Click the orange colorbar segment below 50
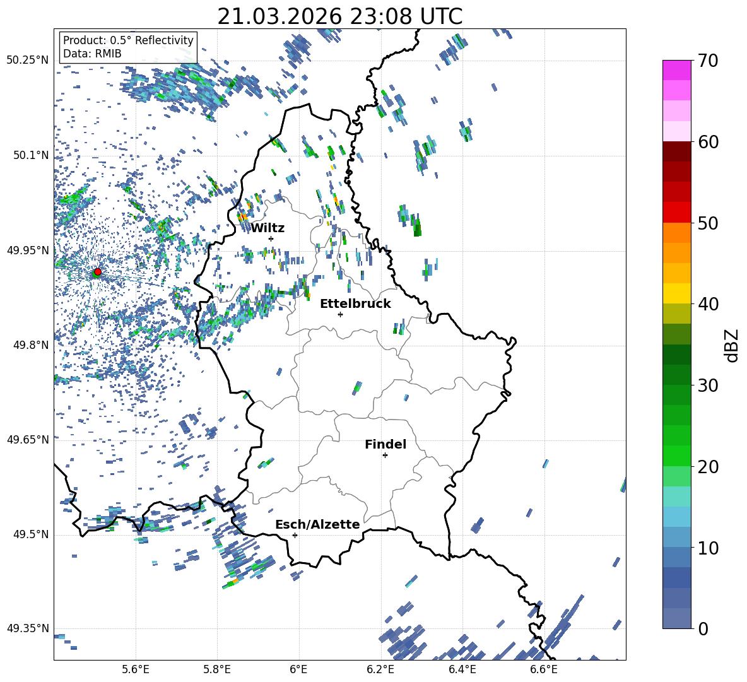The height and width of the screenshot is (682, 747). [x=676, y=233]
